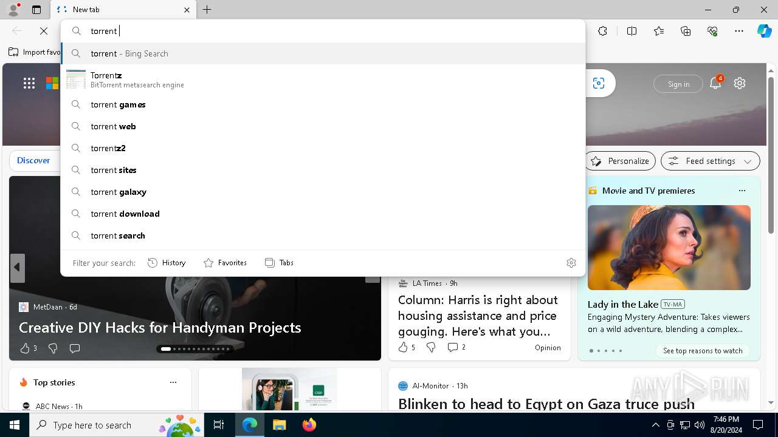Expand the Feed settings dropdown
The width and height of the screenshot is (778, 437).
711,161
